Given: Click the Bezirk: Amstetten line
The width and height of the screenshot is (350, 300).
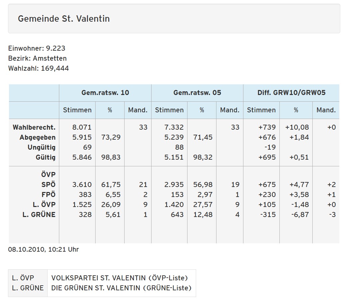Looking at the screenshot, I should [37, 58].
